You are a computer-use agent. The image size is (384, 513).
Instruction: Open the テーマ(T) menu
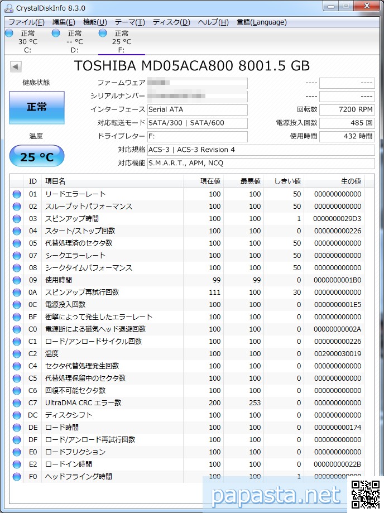click(129, 22)
